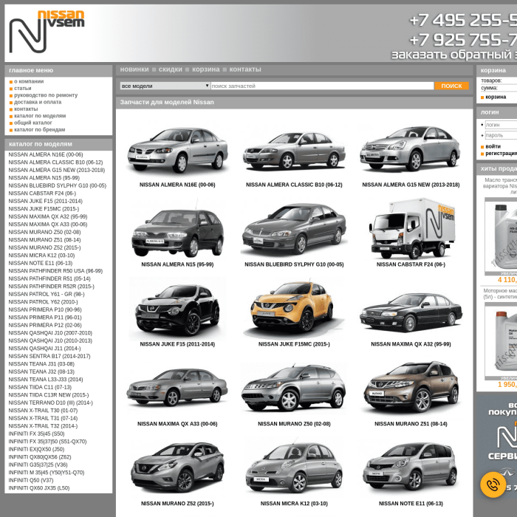Click 'NISSAN JUKE F15MC (2015-)' caption under image

tap(294, 344)
